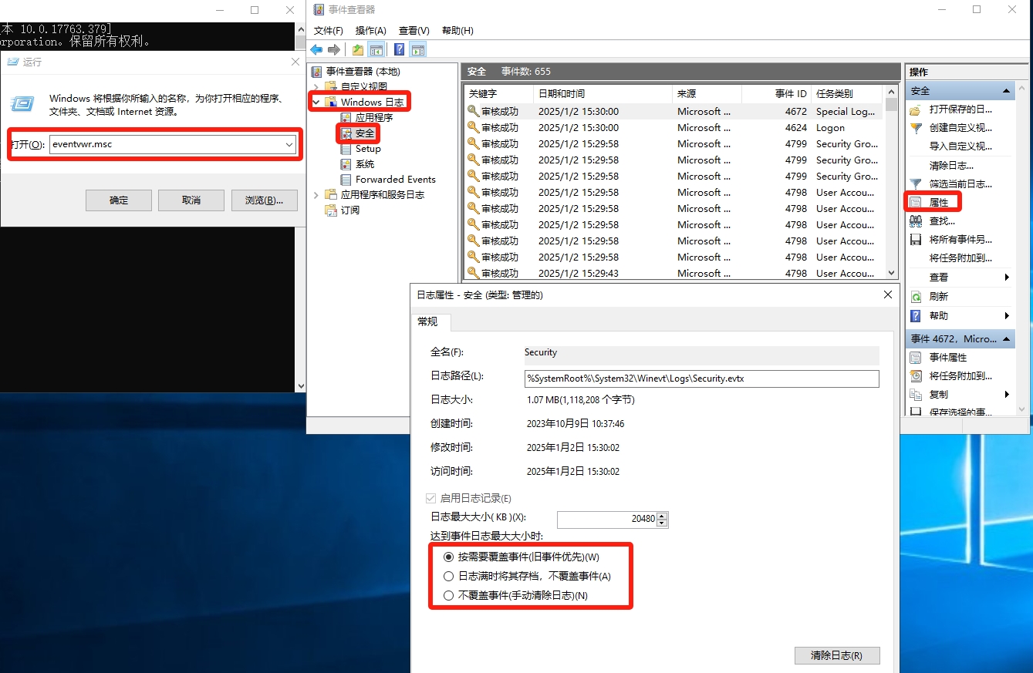
Task: Click the 浏览 button in Run dialog
Action: pyautogui.click(x=264, y=200)
